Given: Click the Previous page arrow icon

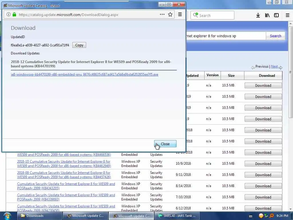Looking at the screenshot, I should (253, 68).
